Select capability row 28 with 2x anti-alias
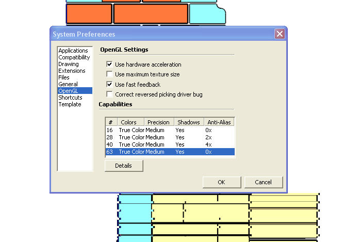Image resolution: width=345 pixels, height=242 pixels. pos(169,137)
